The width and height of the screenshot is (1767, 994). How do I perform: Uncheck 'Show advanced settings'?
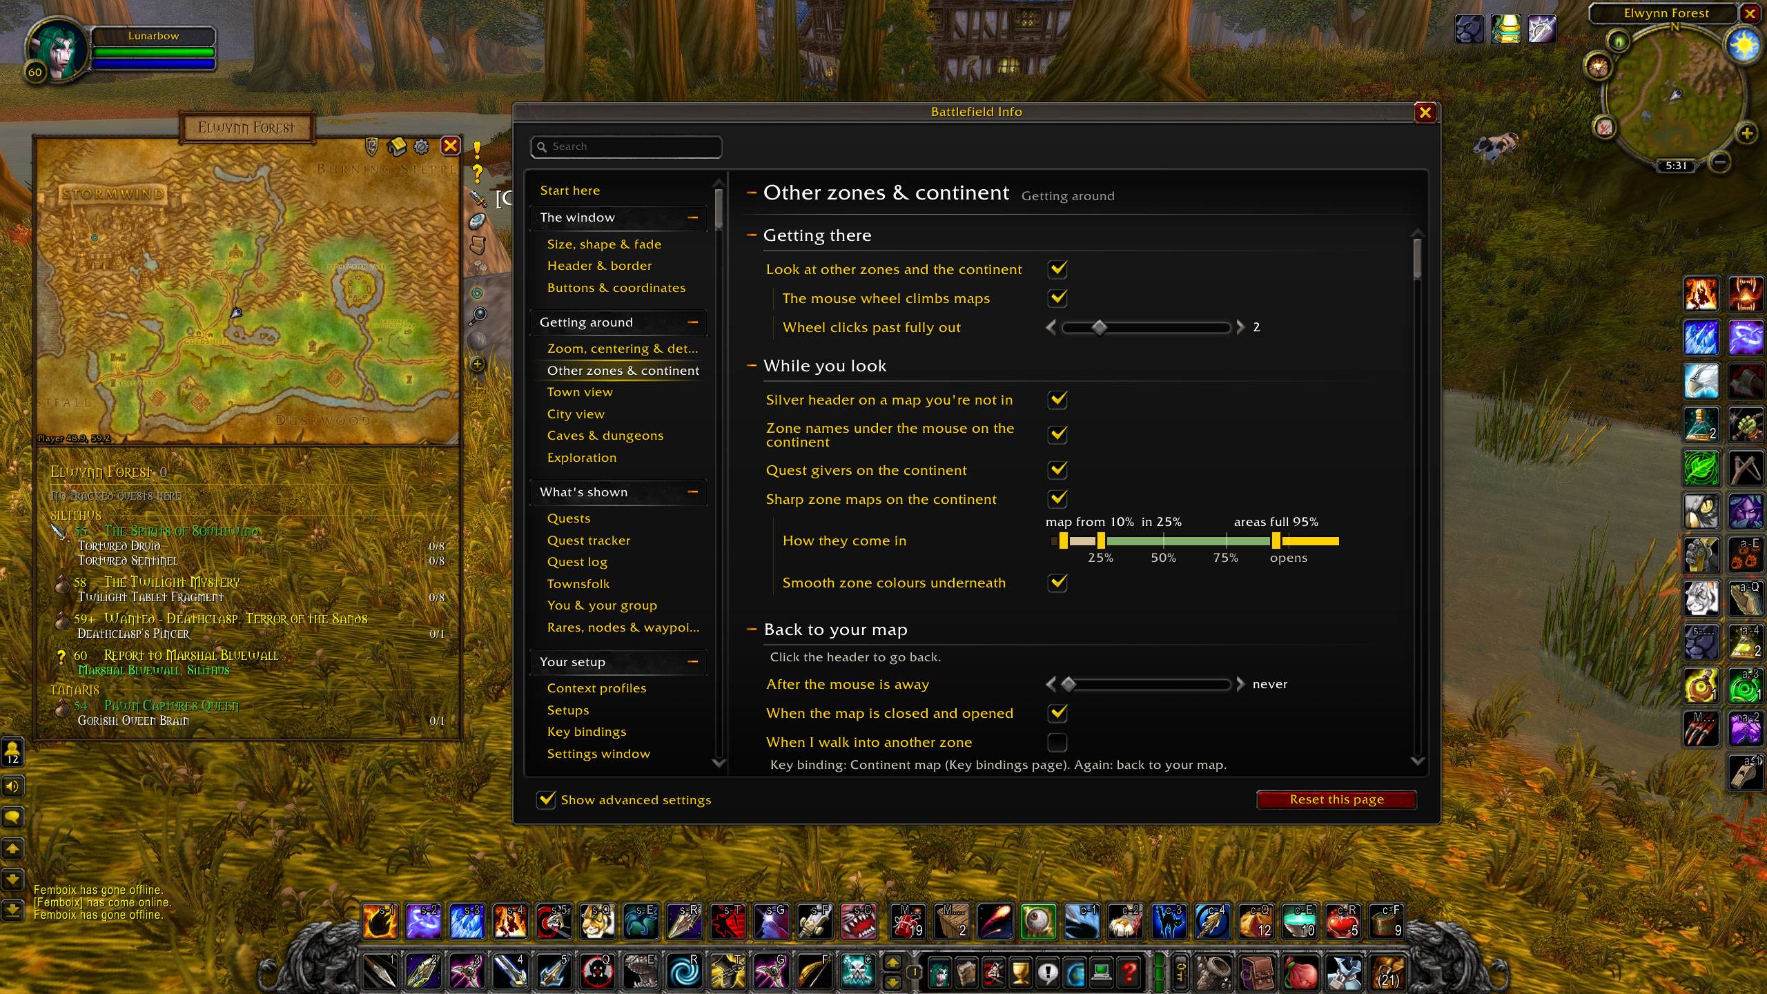pos(546,799)
